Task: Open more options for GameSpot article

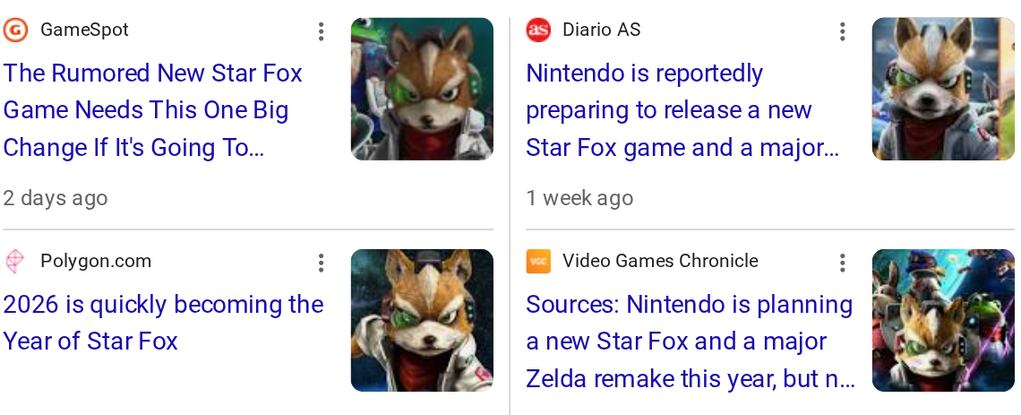Action: tap(321, 32)
